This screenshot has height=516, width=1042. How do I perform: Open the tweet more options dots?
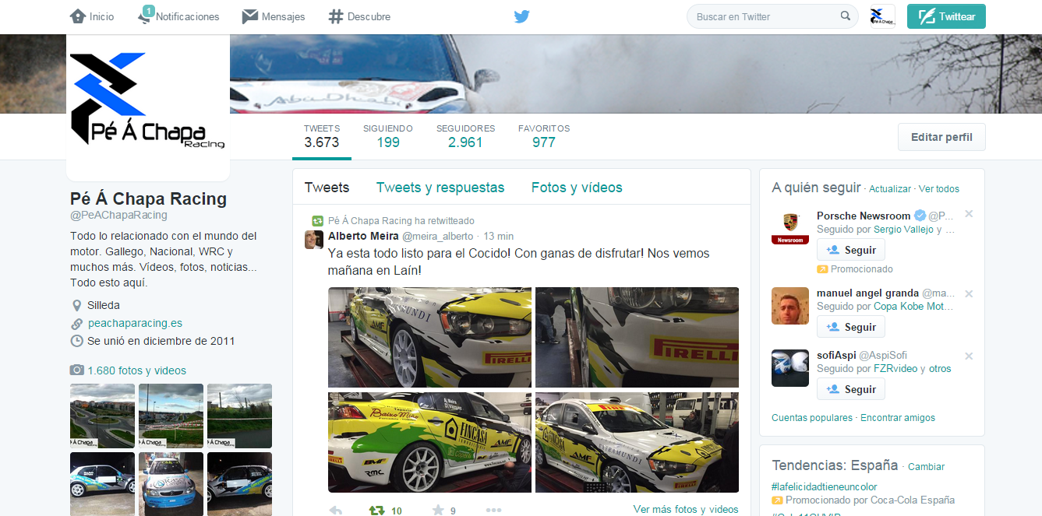point(493,511)
